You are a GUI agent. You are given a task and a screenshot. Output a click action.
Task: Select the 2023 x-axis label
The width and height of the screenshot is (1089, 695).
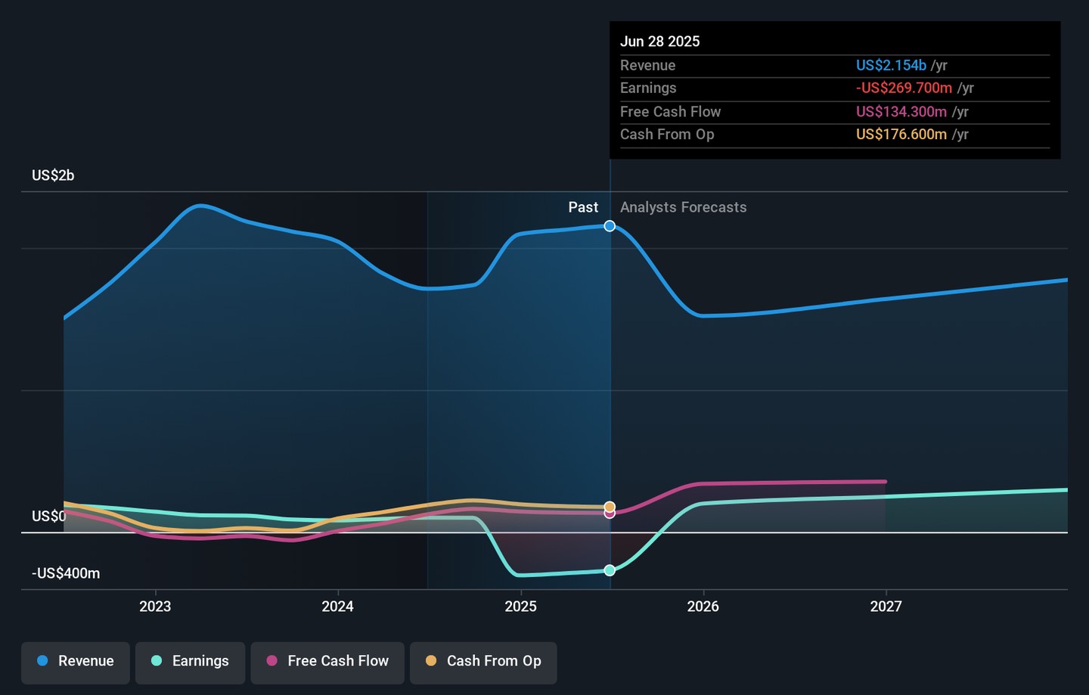[155, 607]
